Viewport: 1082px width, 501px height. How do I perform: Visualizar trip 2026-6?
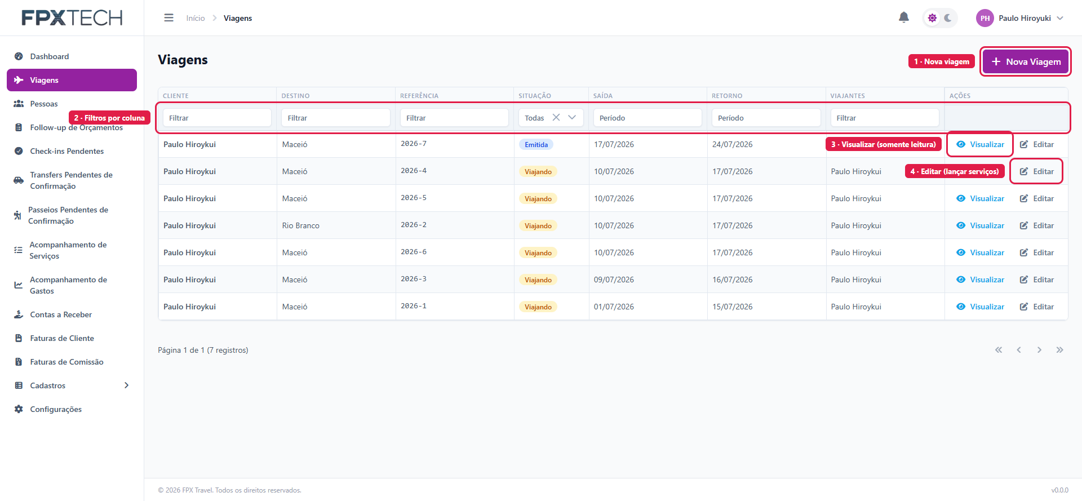[x=981, y=252]
